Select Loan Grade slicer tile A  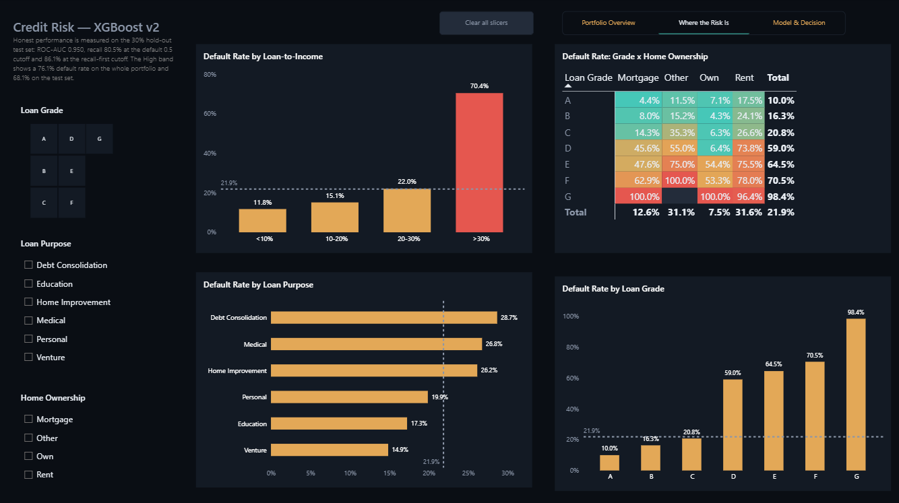tap(44, 139)
